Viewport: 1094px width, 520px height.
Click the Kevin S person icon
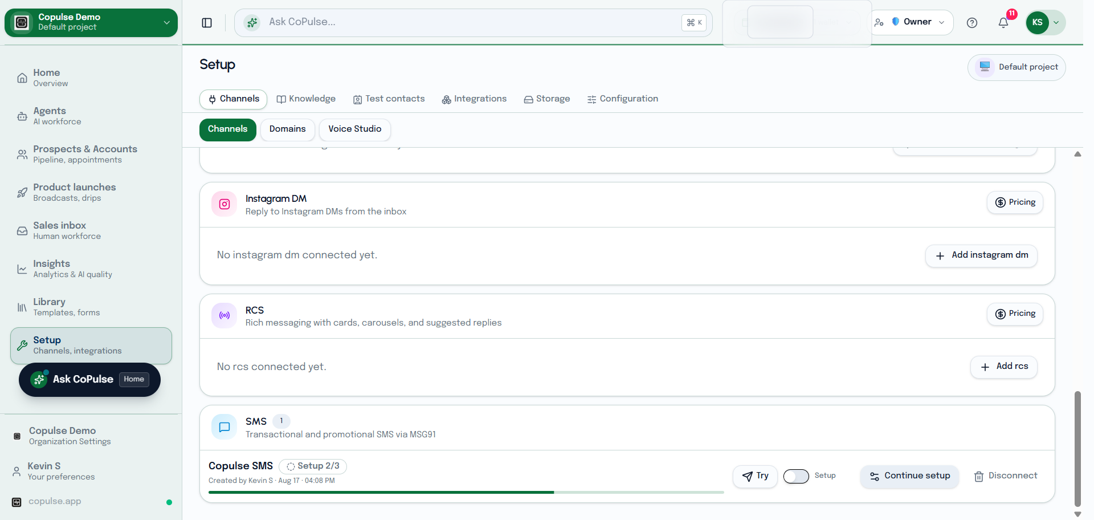(17, 471)
